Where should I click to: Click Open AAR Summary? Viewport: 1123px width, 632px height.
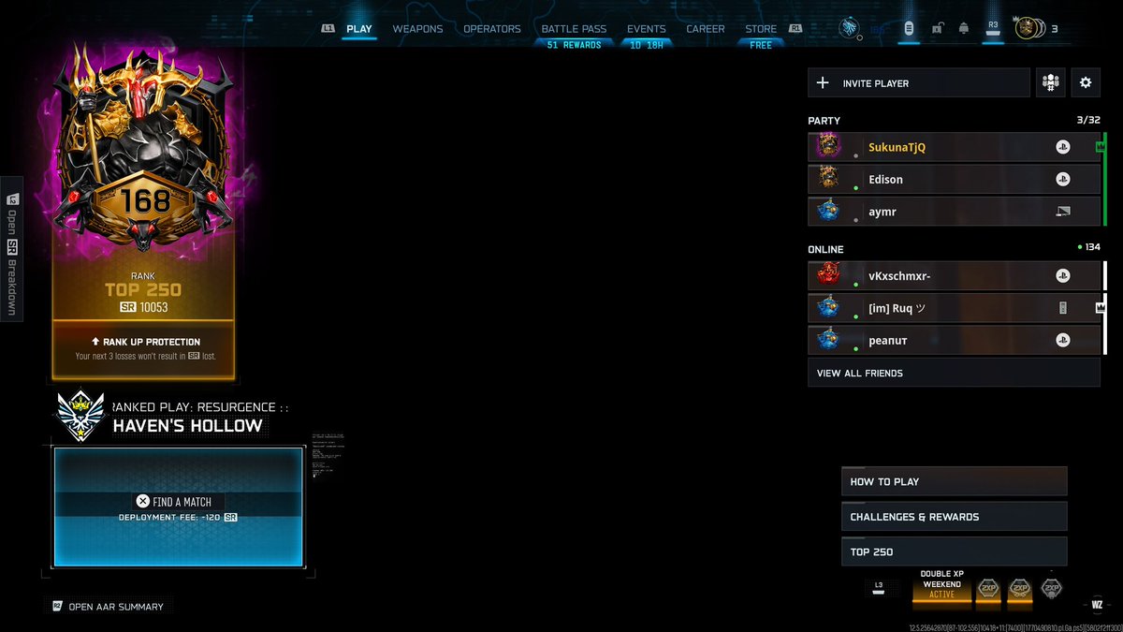(x=108, y=607)
